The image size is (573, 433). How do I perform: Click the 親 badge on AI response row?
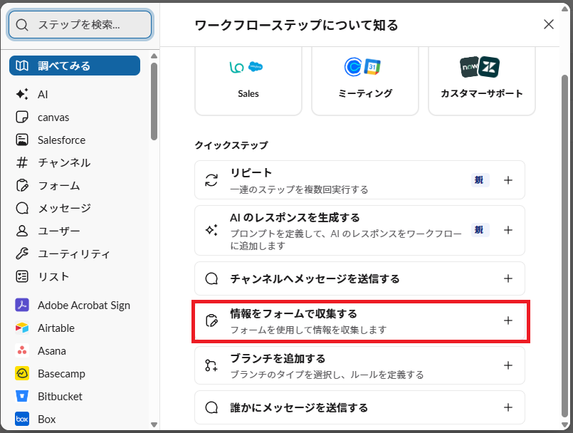pyautogui.click(x=480, y=229)
